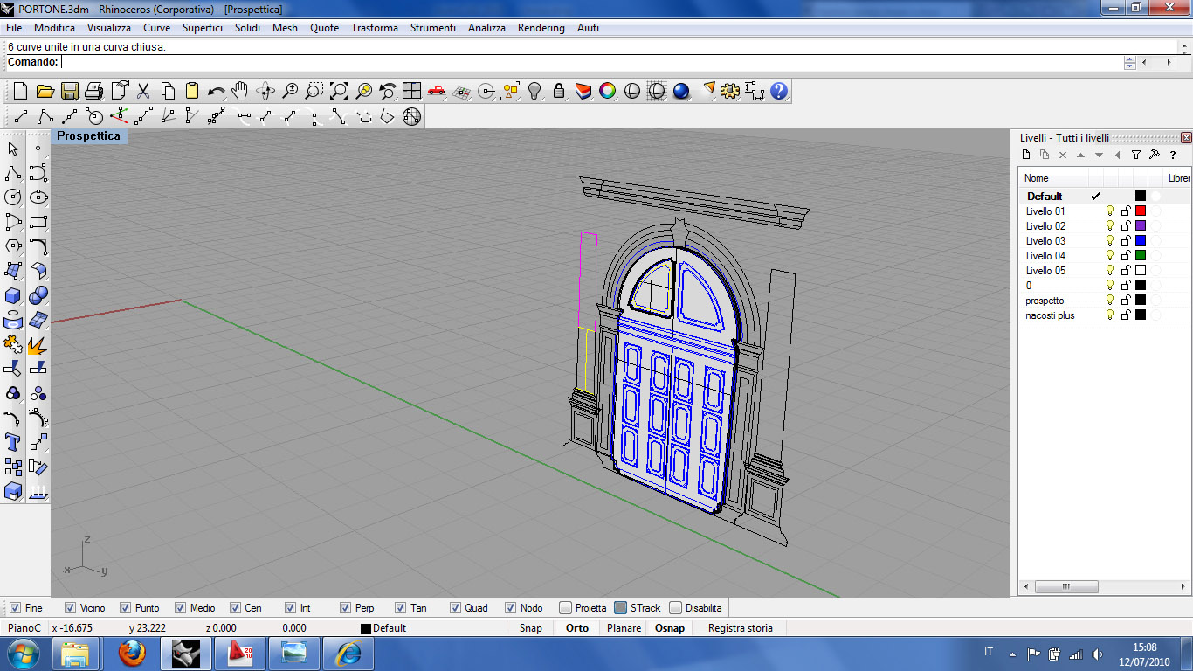
Task: Open options with the gear icon
Action: pyautogui.click(x=731, y=91)
